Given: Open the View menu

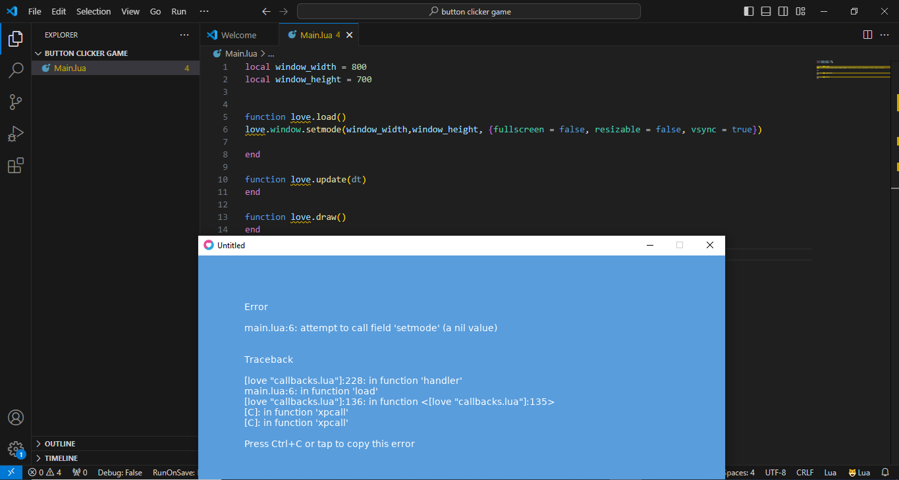Looking at the screenshot, I should pyautogui.click(x=130, y=11).
